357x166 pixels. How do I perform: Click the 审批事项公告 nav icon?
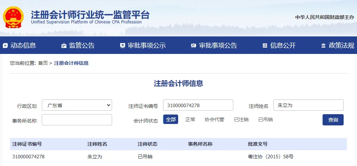pos(193,46)
